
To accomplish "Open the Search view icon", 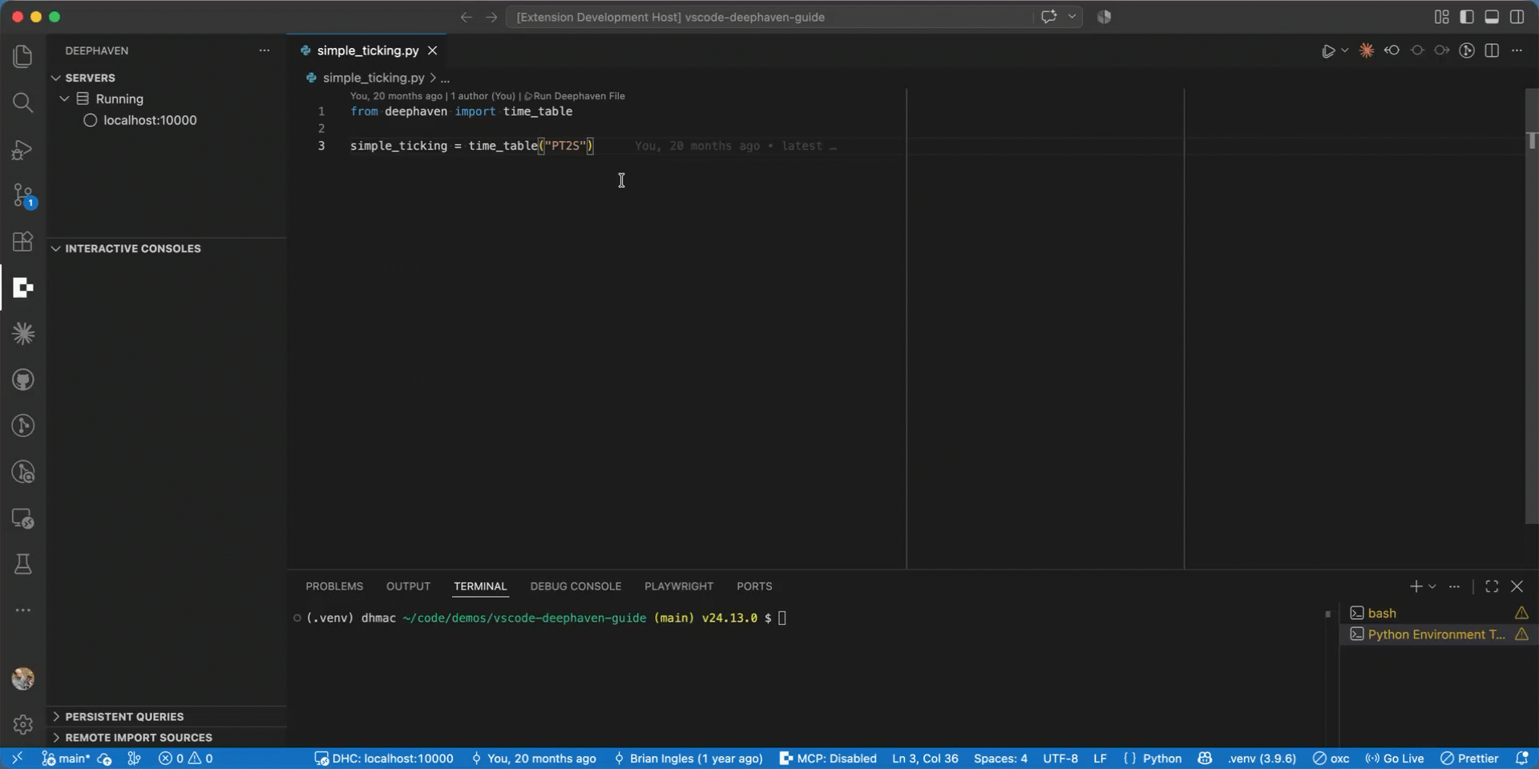I will 22,103.
